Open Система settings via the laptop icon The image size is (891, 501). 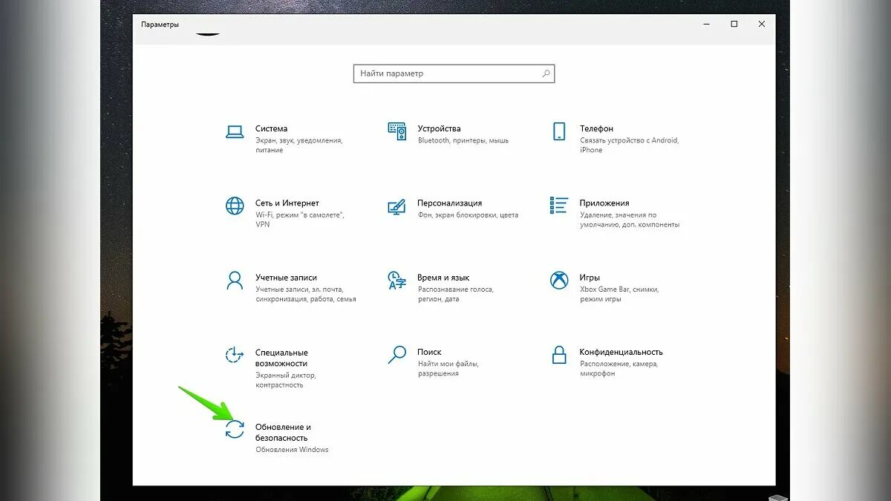pos(235,131)
